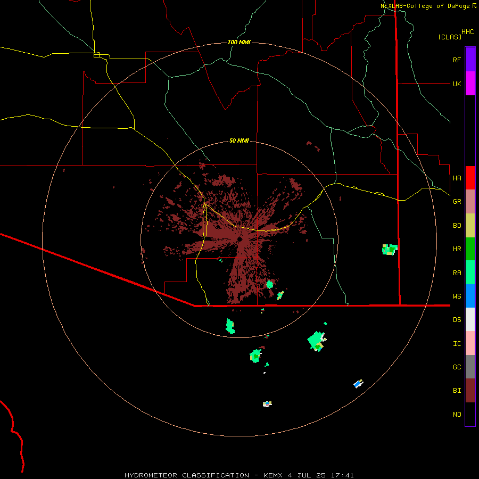The width and height of the screenshot is (479, 479).
Task: Click the HR legend label
Action: point(457,249)
